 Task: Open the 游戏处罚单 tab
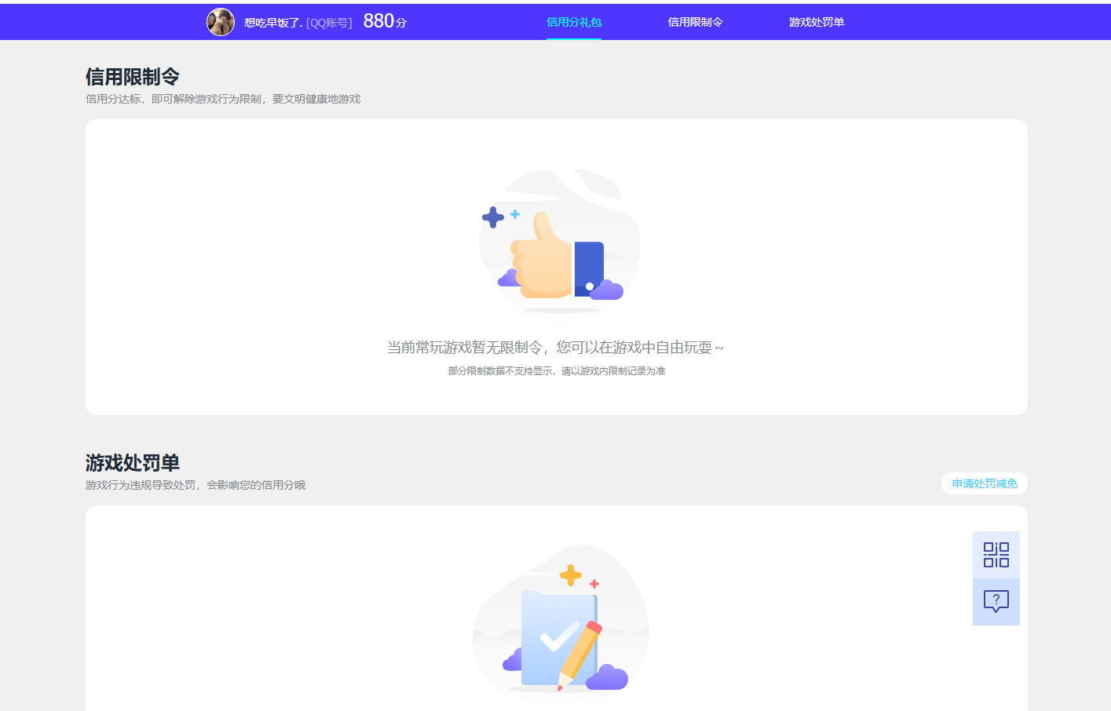tap(816, 22)
